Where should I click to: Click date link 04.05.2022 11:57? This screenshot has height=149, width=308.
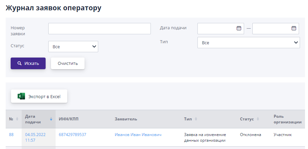point(35,137)
